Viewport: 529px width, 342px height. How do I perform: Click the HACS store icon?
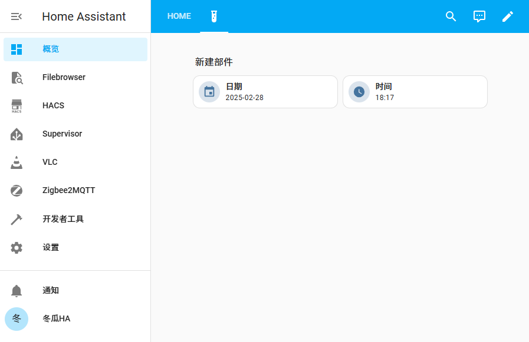[x=17, y=106]
